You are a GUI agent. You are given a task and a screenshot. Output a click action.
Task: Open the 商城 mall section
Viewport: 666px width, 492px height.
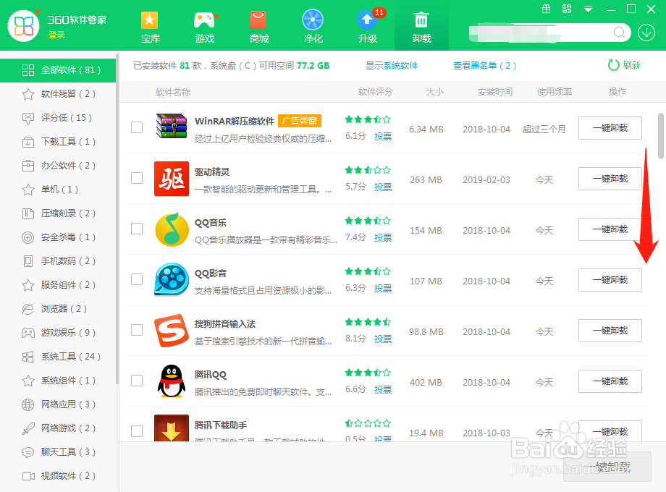[258, 27]
